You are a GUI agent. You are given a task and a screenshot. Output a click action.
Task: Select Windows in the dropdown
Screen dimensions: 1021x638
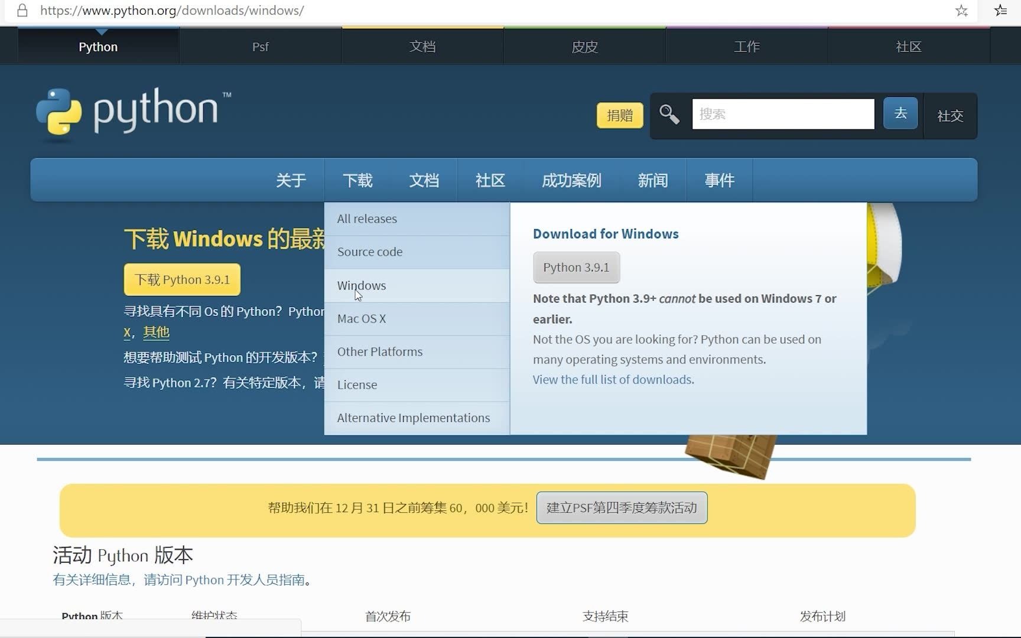417,285
